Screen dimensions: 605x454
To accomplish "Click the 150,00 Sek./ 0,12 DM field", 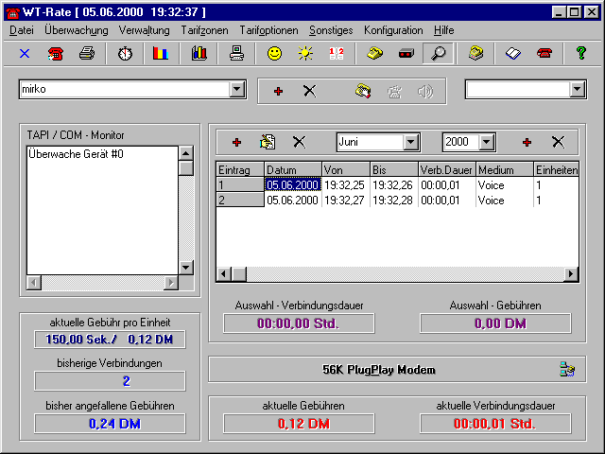I will pyautogui.click(x=110, y=339).
